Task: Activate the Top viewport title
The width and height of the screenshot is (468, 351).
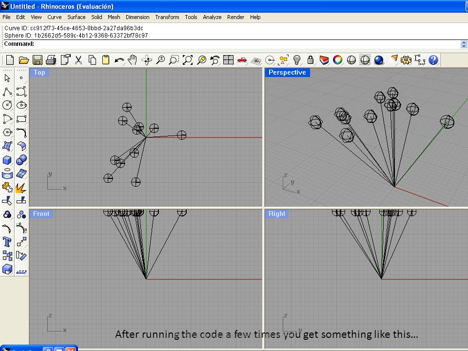Action: (39, 73)
